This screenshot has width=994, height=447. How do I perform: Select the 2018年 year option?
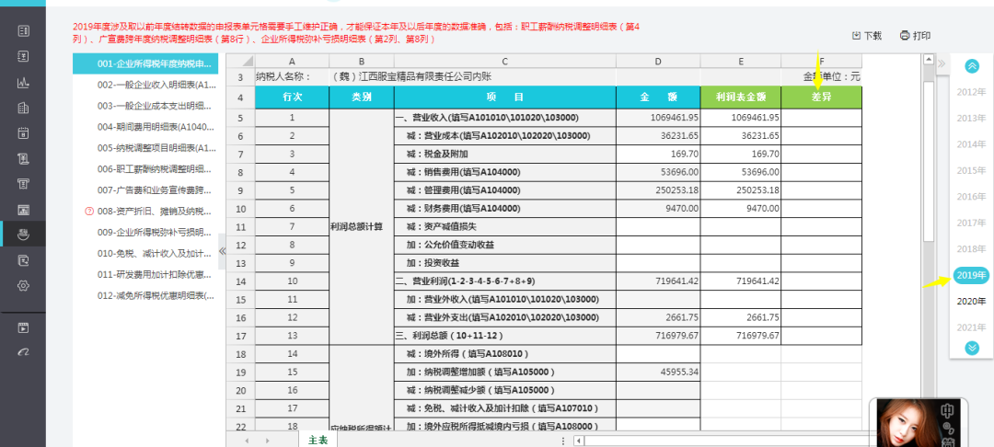(x=971, y=249)
